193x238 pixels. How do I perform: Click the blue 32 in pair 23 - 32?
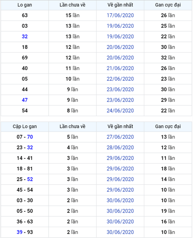point(30,148)
